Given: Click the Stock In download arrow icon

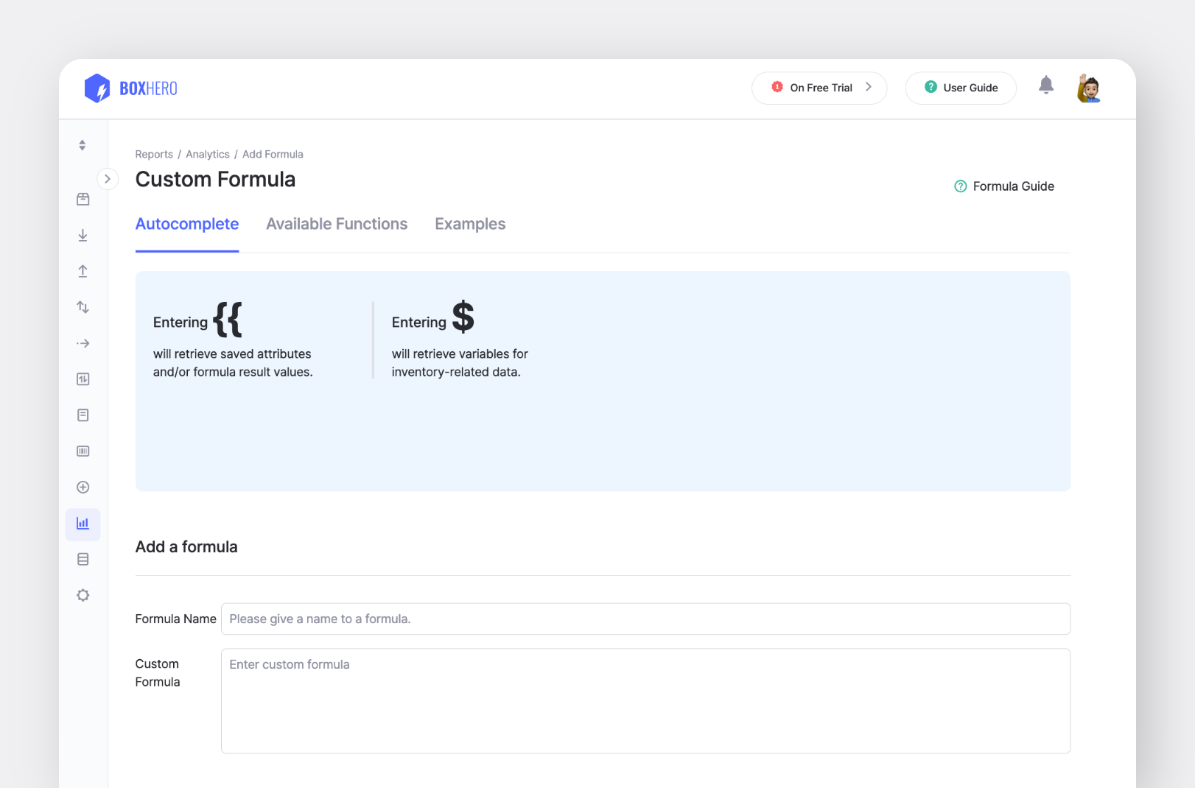Looking at the screenshot, I should [83, 236].
